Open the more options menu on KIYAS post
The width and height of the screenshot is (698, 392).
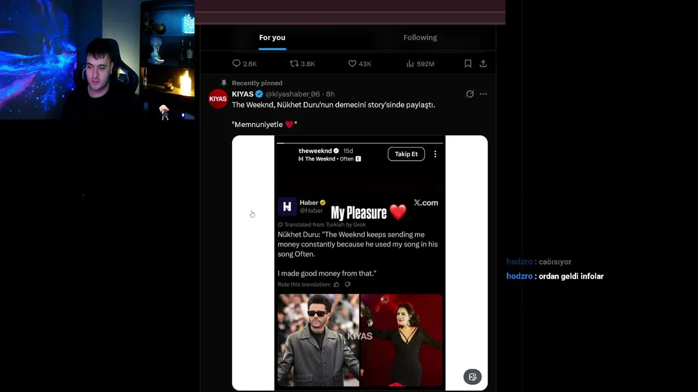483,94
